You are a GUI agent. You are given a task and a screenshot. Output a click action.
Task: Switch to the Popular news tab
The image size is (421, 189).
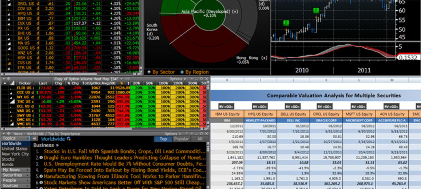[x=181, y=139]
